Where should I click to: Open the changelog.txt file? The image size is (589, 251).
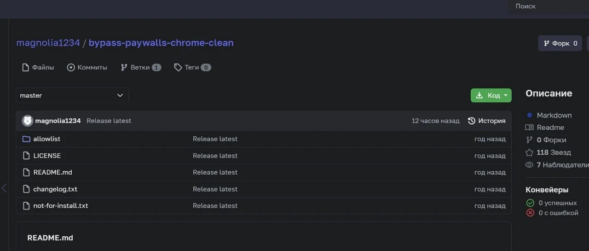pyautogui.click(x=55, y=189)
